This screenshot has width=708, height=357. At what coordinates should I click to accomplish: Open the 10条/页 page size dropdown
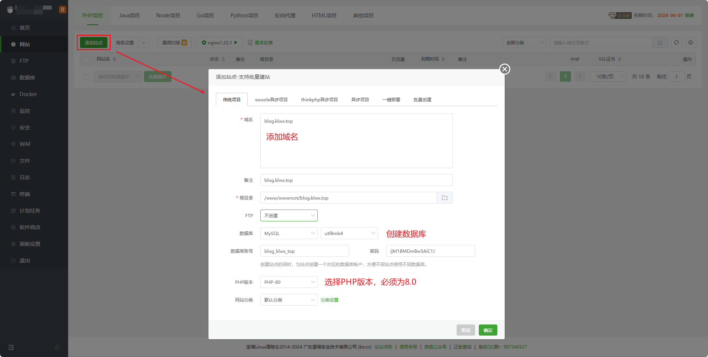click(608, 76)
